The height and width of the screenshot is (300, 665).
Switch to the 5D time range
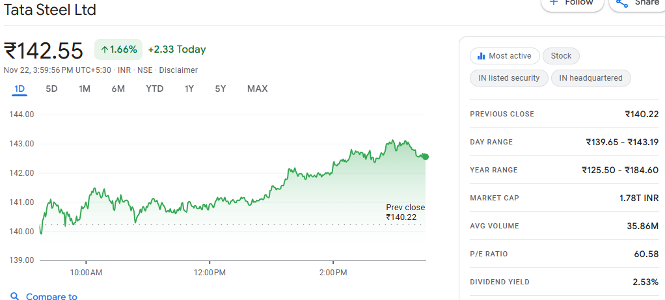tap(51, 89)
